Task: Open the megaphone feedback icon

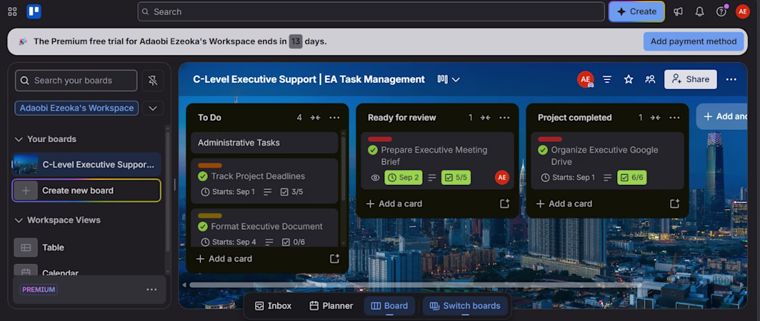Action: click(x=678, y=12)
